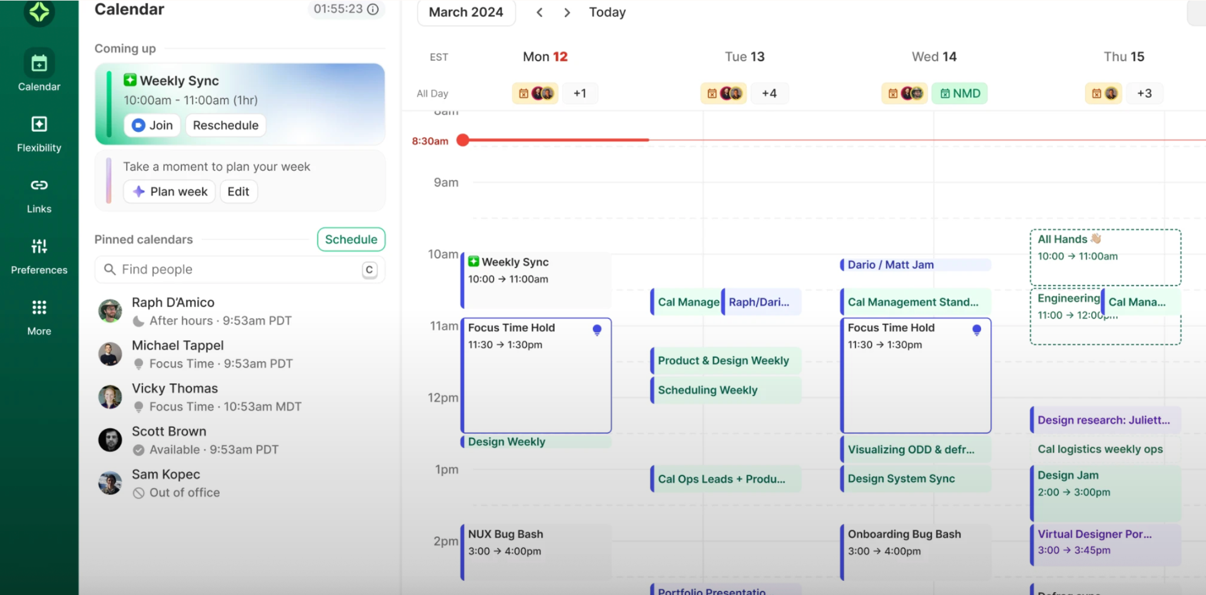Open the NMD all-day event on Wednesday
This screenshot has height=595, width=1206.
point(959,94)
